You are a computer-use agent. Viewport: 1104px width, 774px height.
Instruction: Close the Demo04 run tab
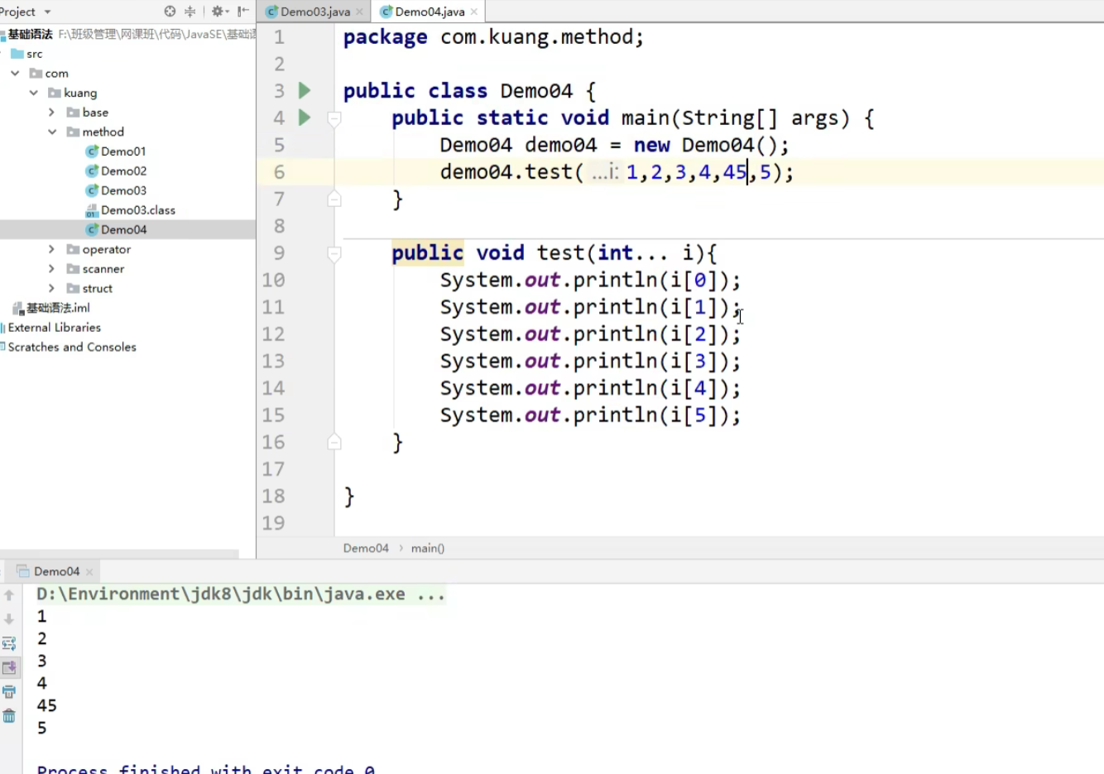point(89,571)
